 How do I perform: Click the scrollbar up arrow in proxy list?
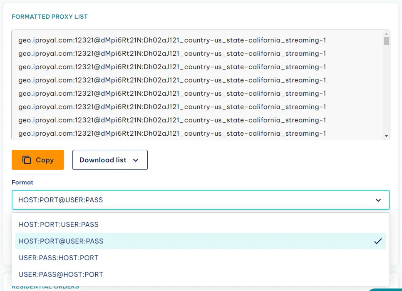(x=386, y=34)
